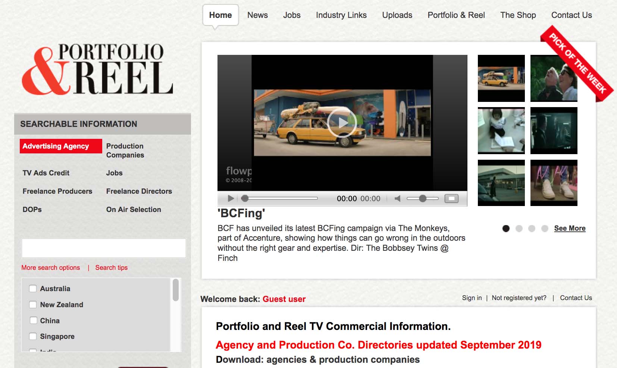The image size is (617, 368).
Task: Click the Sign in link
Action: 472,298
